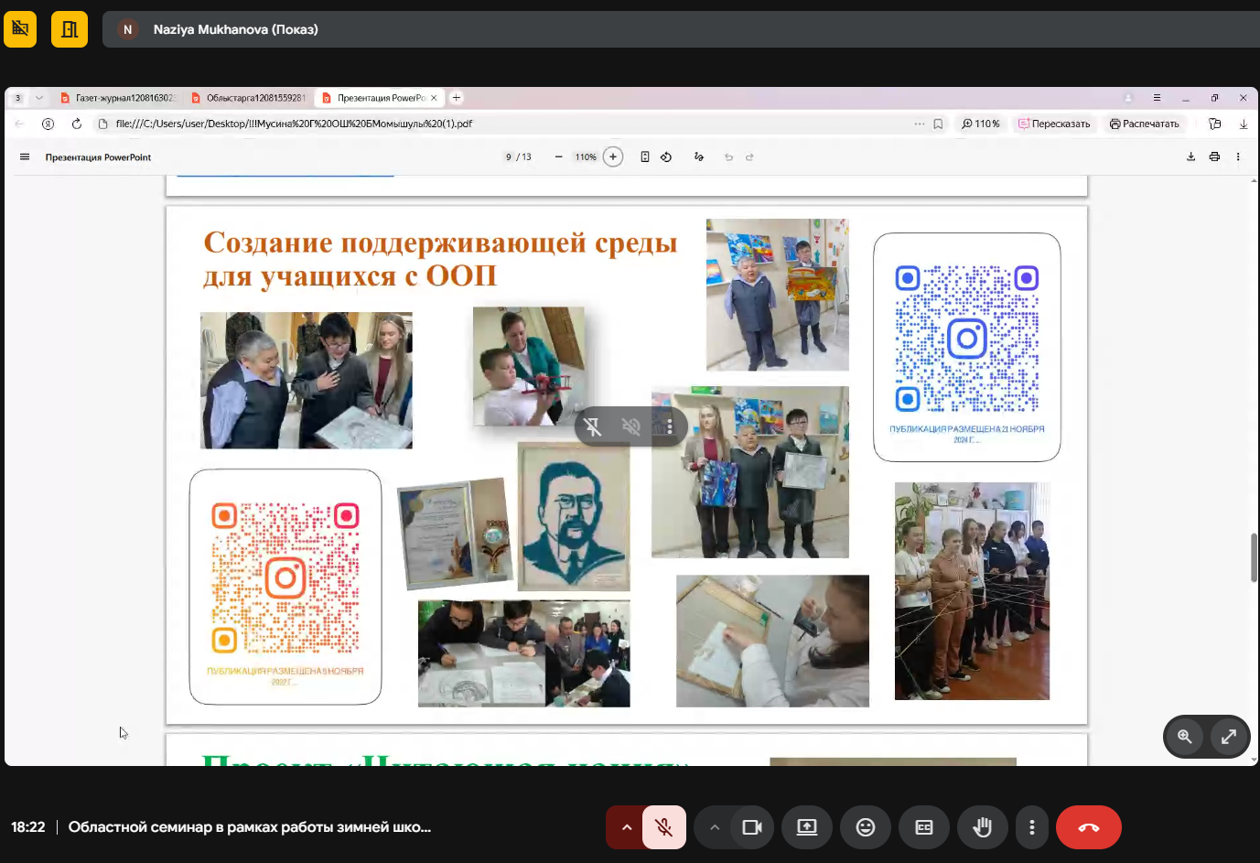This screenshot has height=863, width=1260.
Task: Click the PDF vertical scrollbar handle
Action: click(1254, 556)
